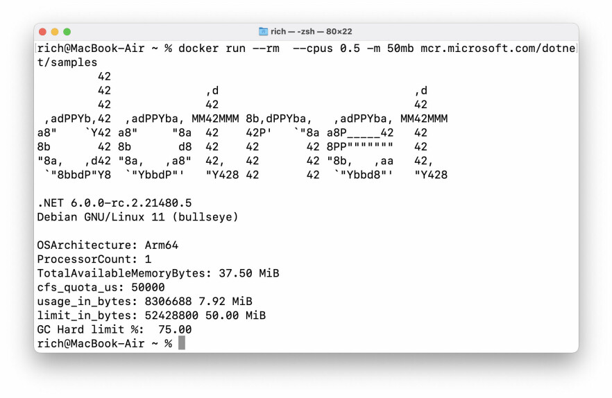612x398 pixels.
Task: Click the 'cfs_quota_us: 50000' line
Action: pyautogui.click(x=101, y=287)
